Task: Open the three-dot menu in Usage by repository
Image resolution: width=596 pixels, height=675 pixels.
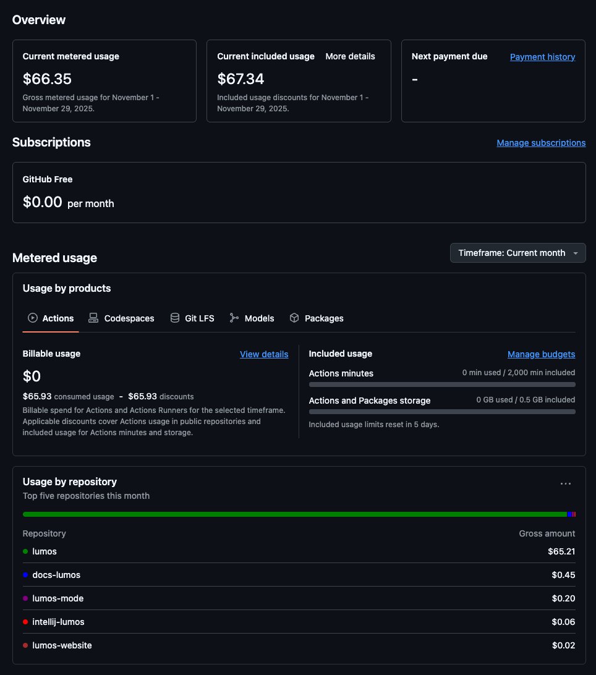Action: coord(566,483)
